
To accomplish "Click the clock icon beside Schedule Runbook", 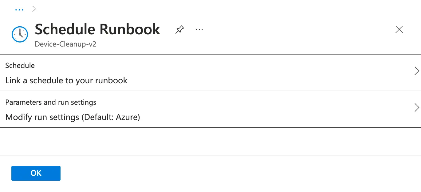I will (x=20, y=34).
